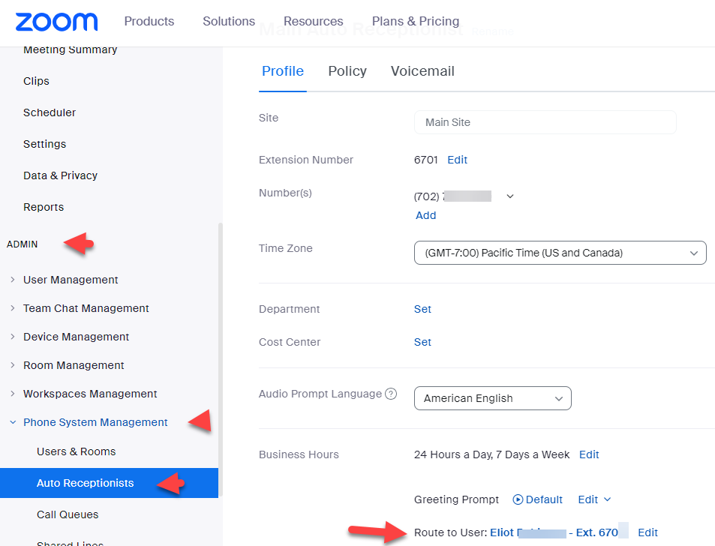
Task: Expand Device Management section
Action: [x=76, y=337]
